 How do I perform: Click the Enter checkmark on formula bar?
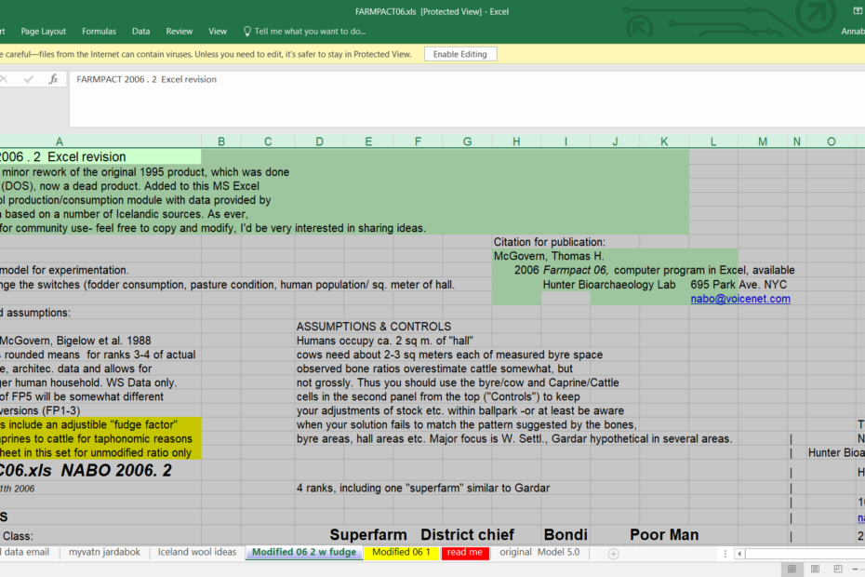tap(28, 79)
